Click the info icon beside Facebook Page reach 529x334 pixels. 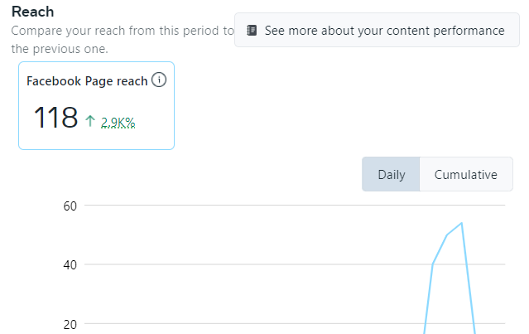(160, 80)
